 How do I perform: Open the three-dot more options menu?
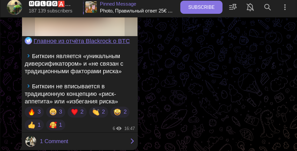[285, 7]
